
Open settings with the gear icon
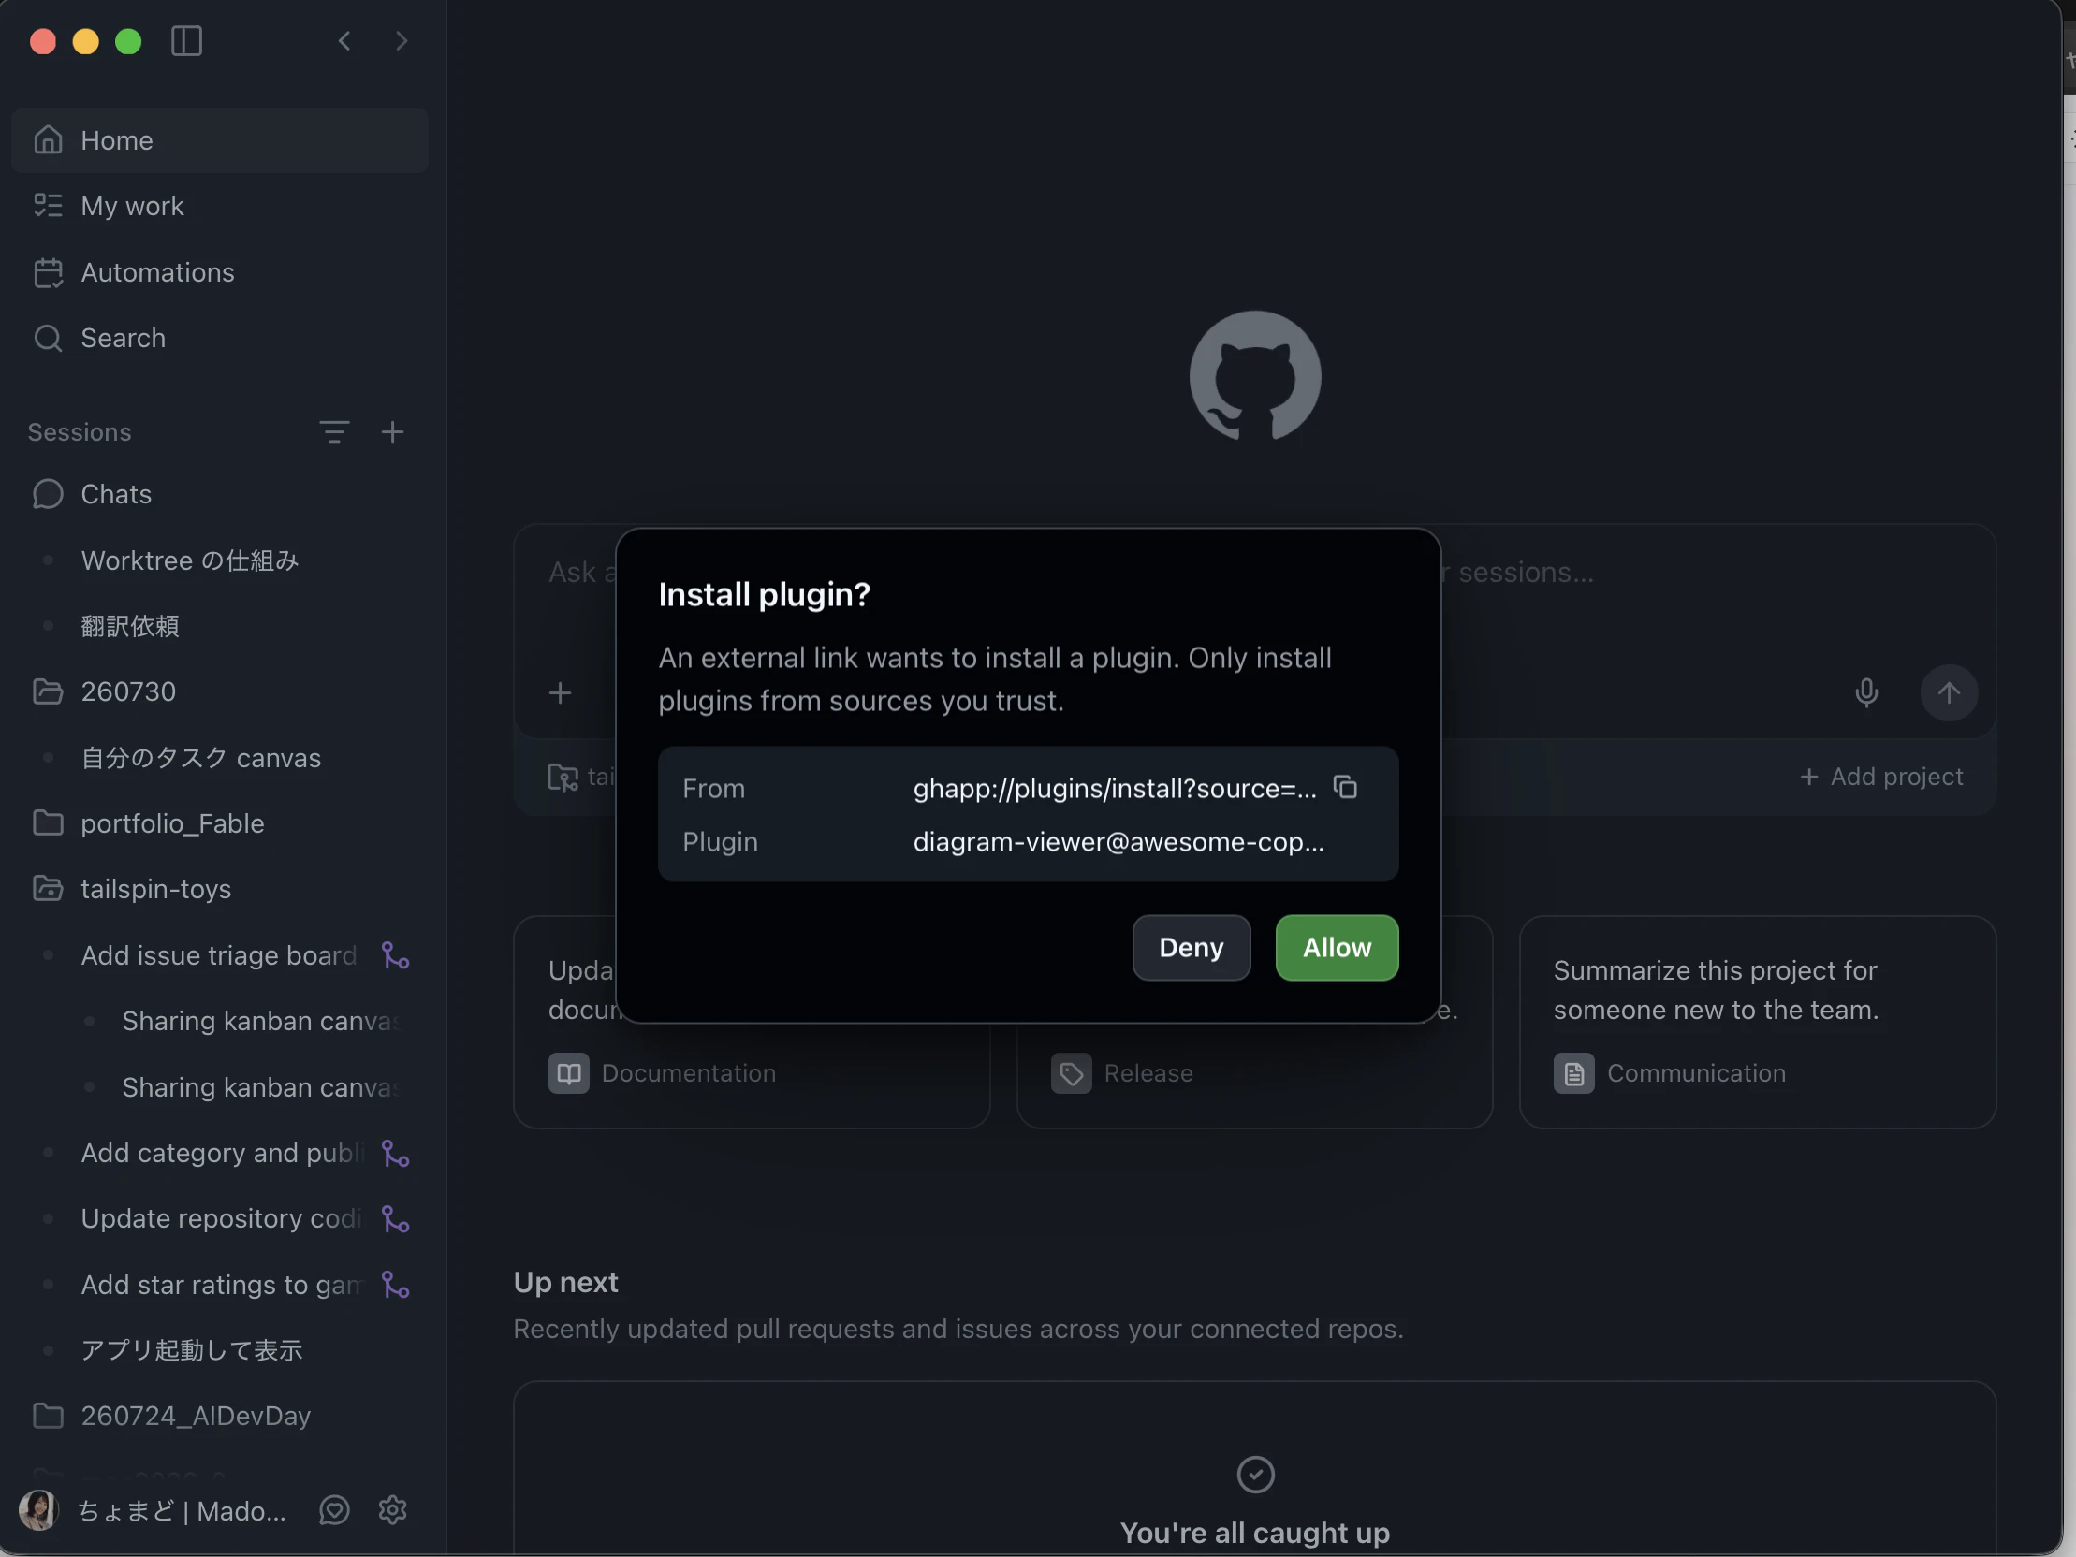392,1510
